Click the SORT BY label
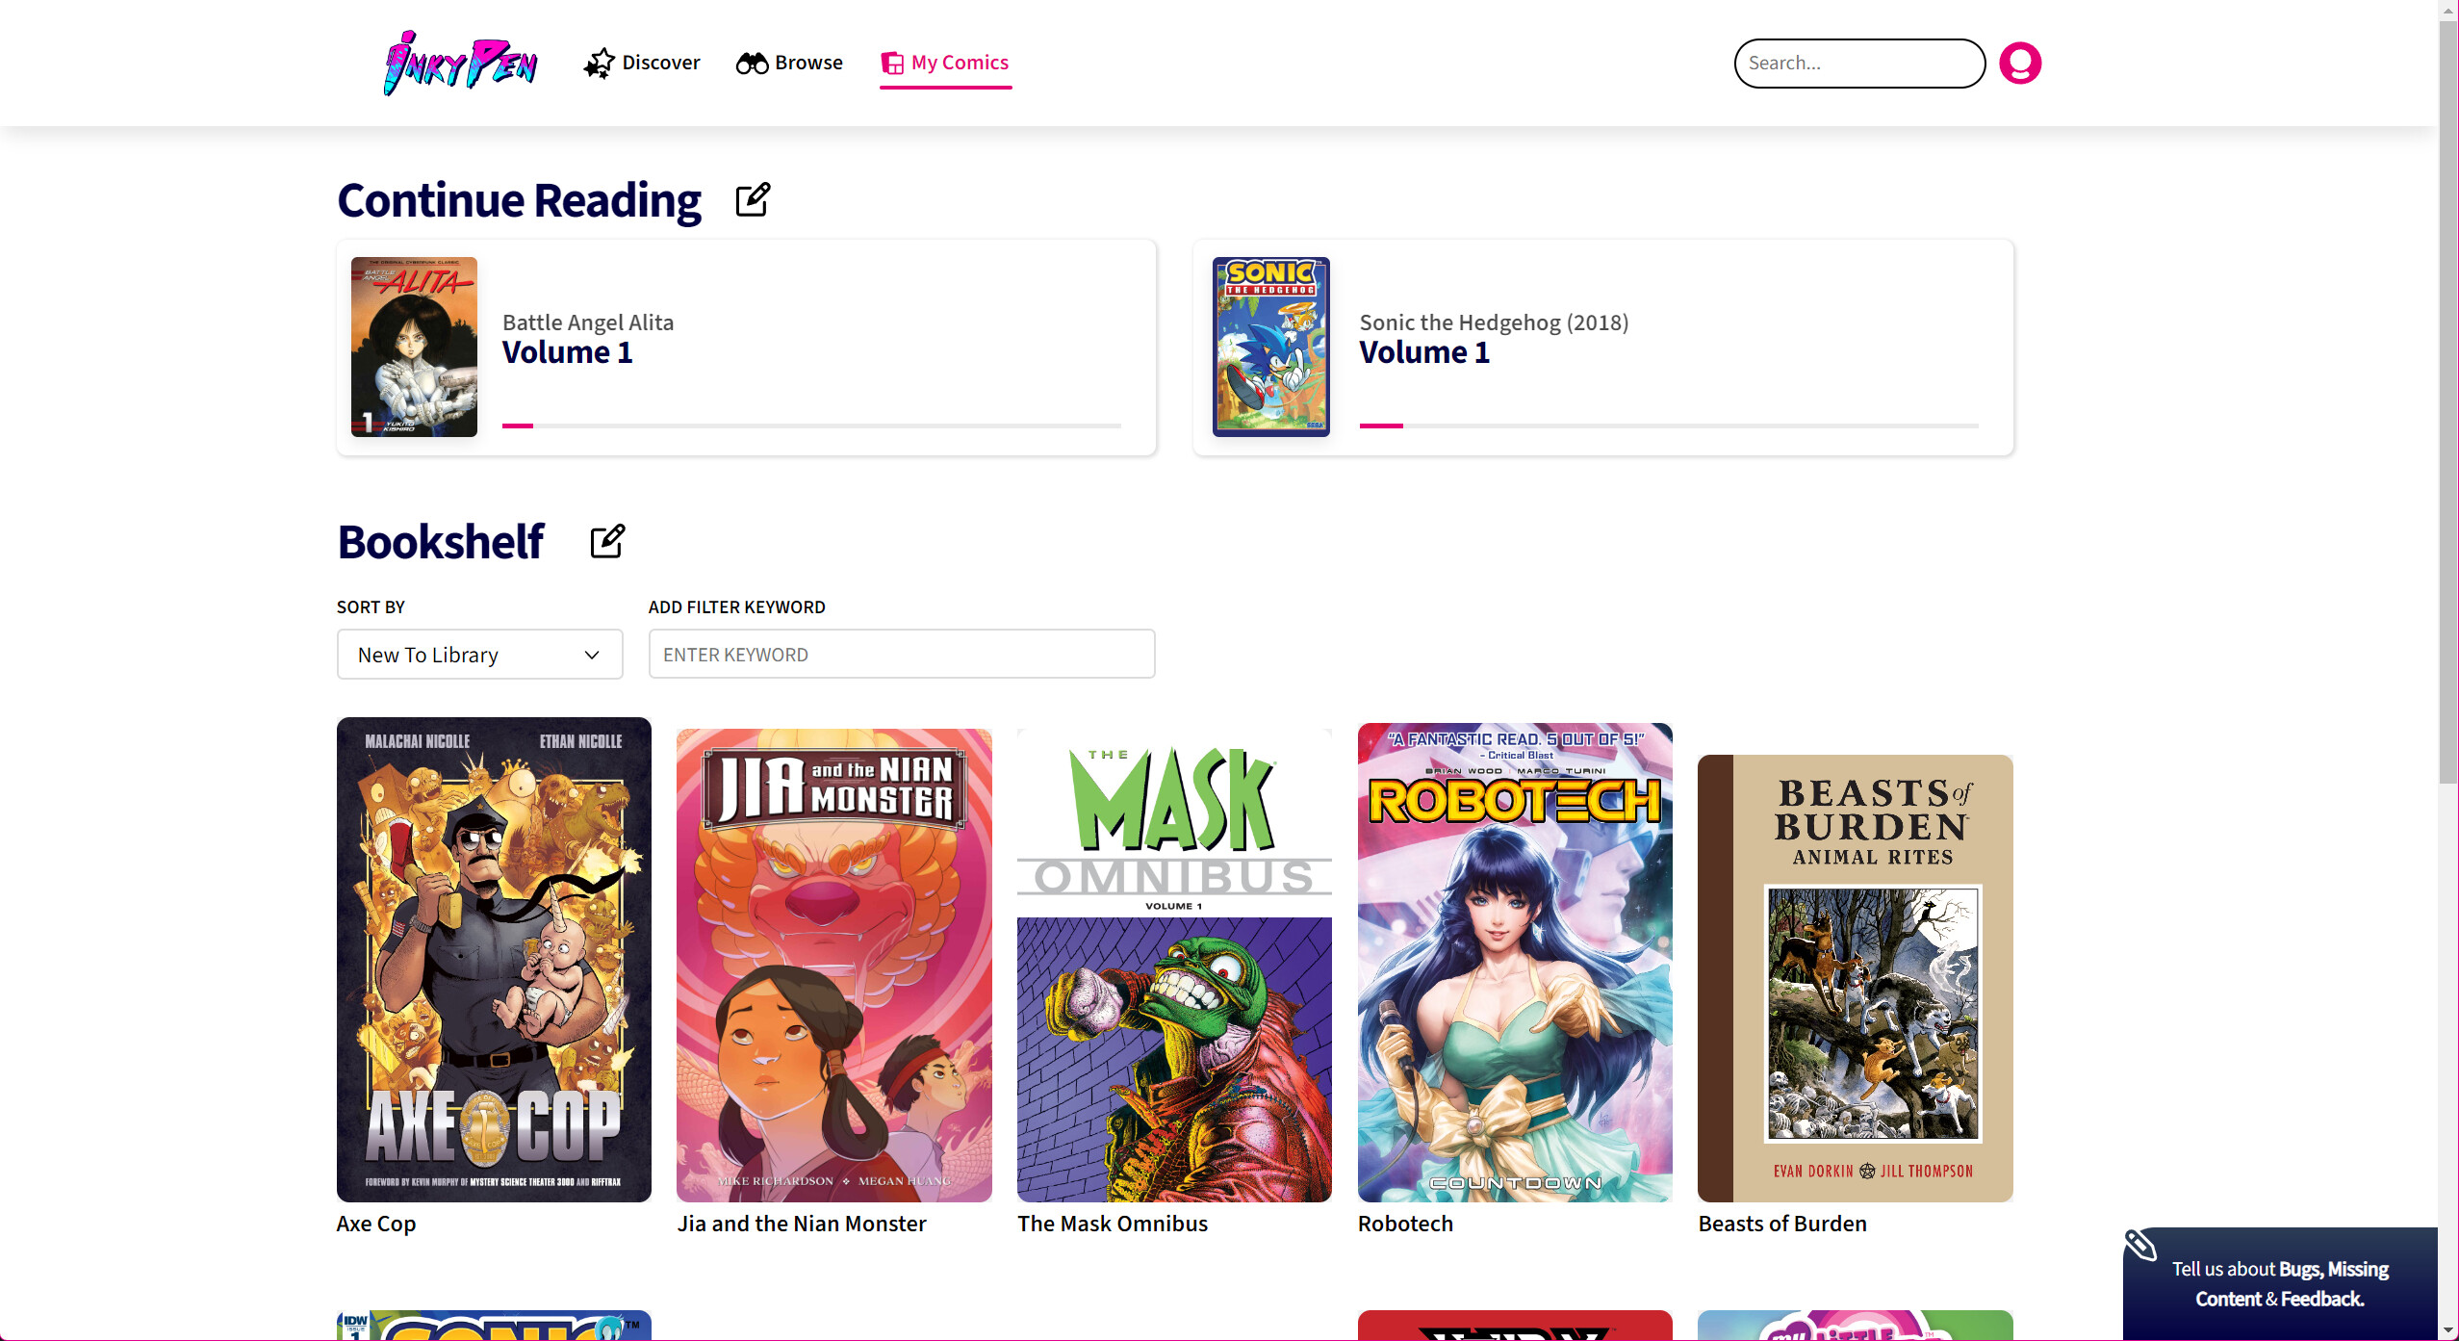 [x=371, y=607]
